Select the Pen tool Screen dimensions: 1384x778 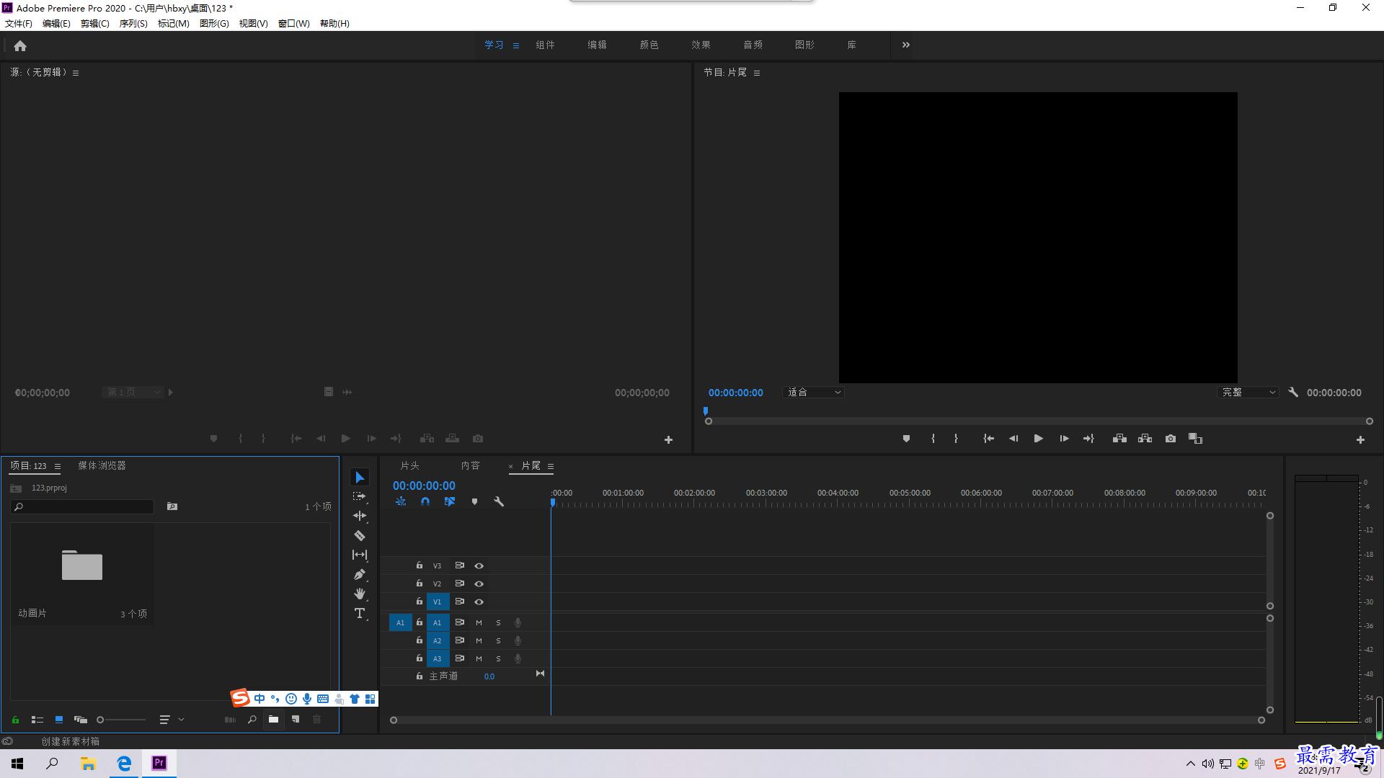[x=360, y=574]
